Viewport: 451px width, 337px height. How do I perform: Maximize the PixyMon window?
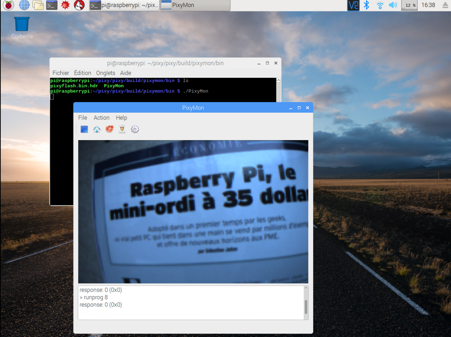coord(299,108)
